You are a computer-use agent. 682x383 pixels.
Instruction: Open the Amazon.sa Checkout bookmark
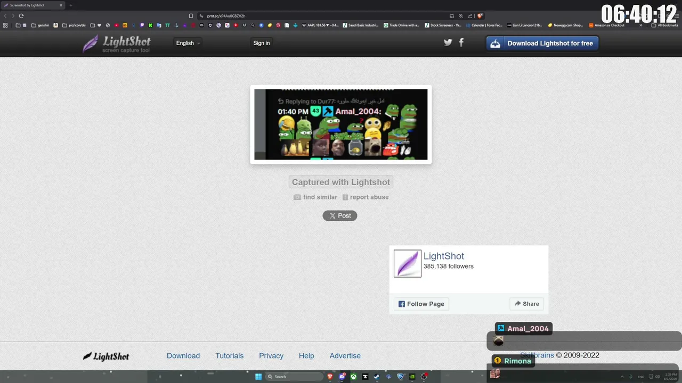coord(607,25)
